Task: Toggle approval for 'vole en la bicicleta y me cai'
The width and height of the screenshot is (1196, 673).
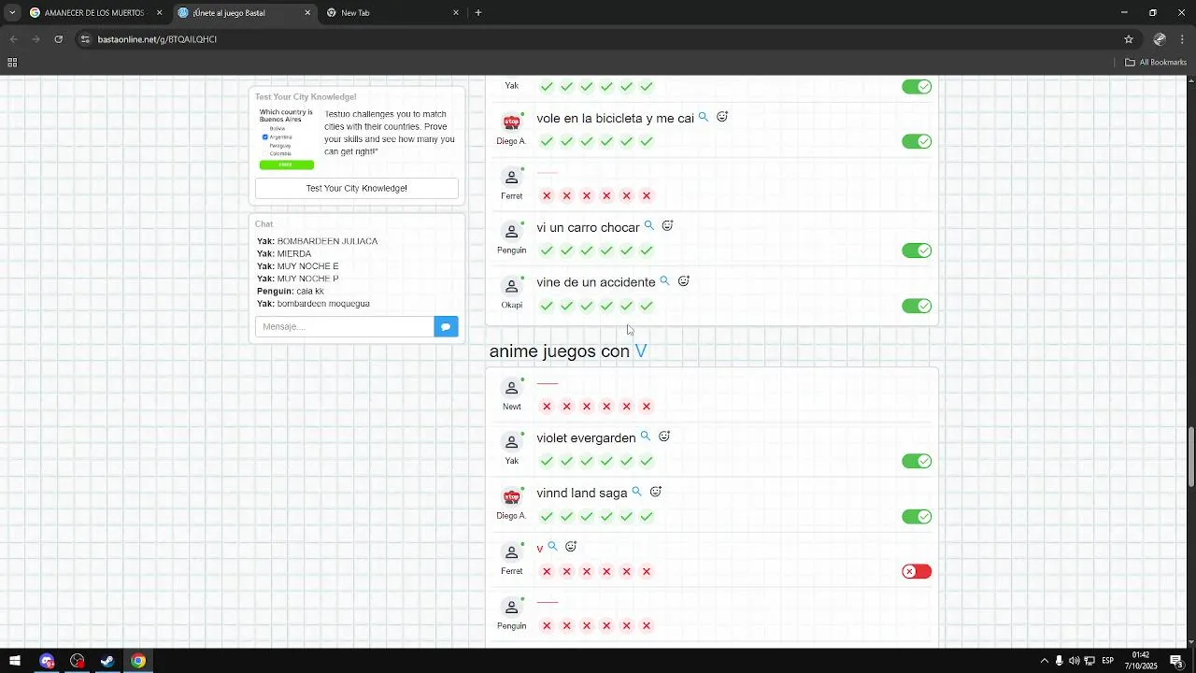Action: click(917, 141)
